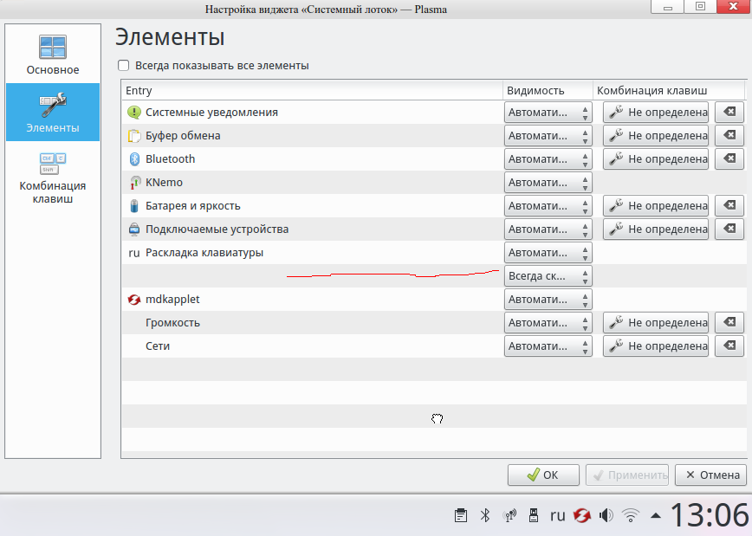Image resolution: width=752 pixels, height=536 pixels.
Task: Click KNemo antenna icon in system tray
Action: point(509,515)
